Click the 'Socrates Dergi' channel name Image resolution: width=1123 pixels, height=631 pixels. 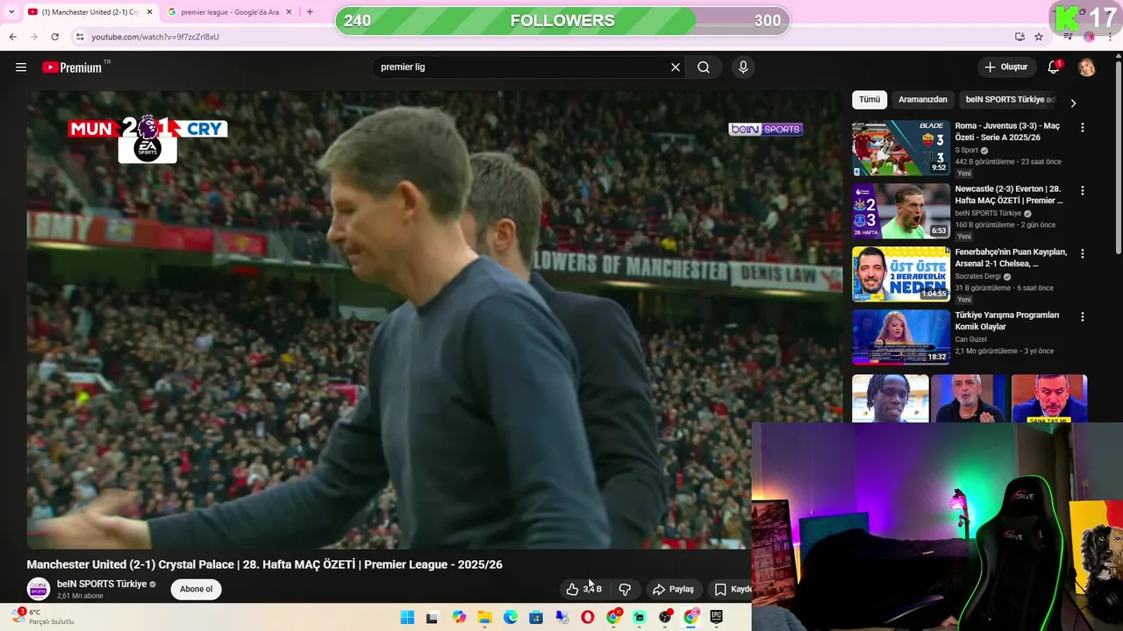[977, 276]
